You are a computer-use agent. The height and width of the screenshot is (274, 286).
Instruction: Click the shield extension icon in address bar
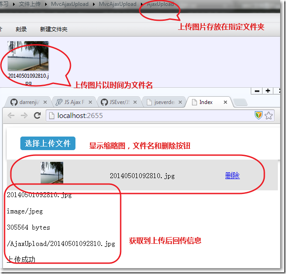tap(258, 115)
